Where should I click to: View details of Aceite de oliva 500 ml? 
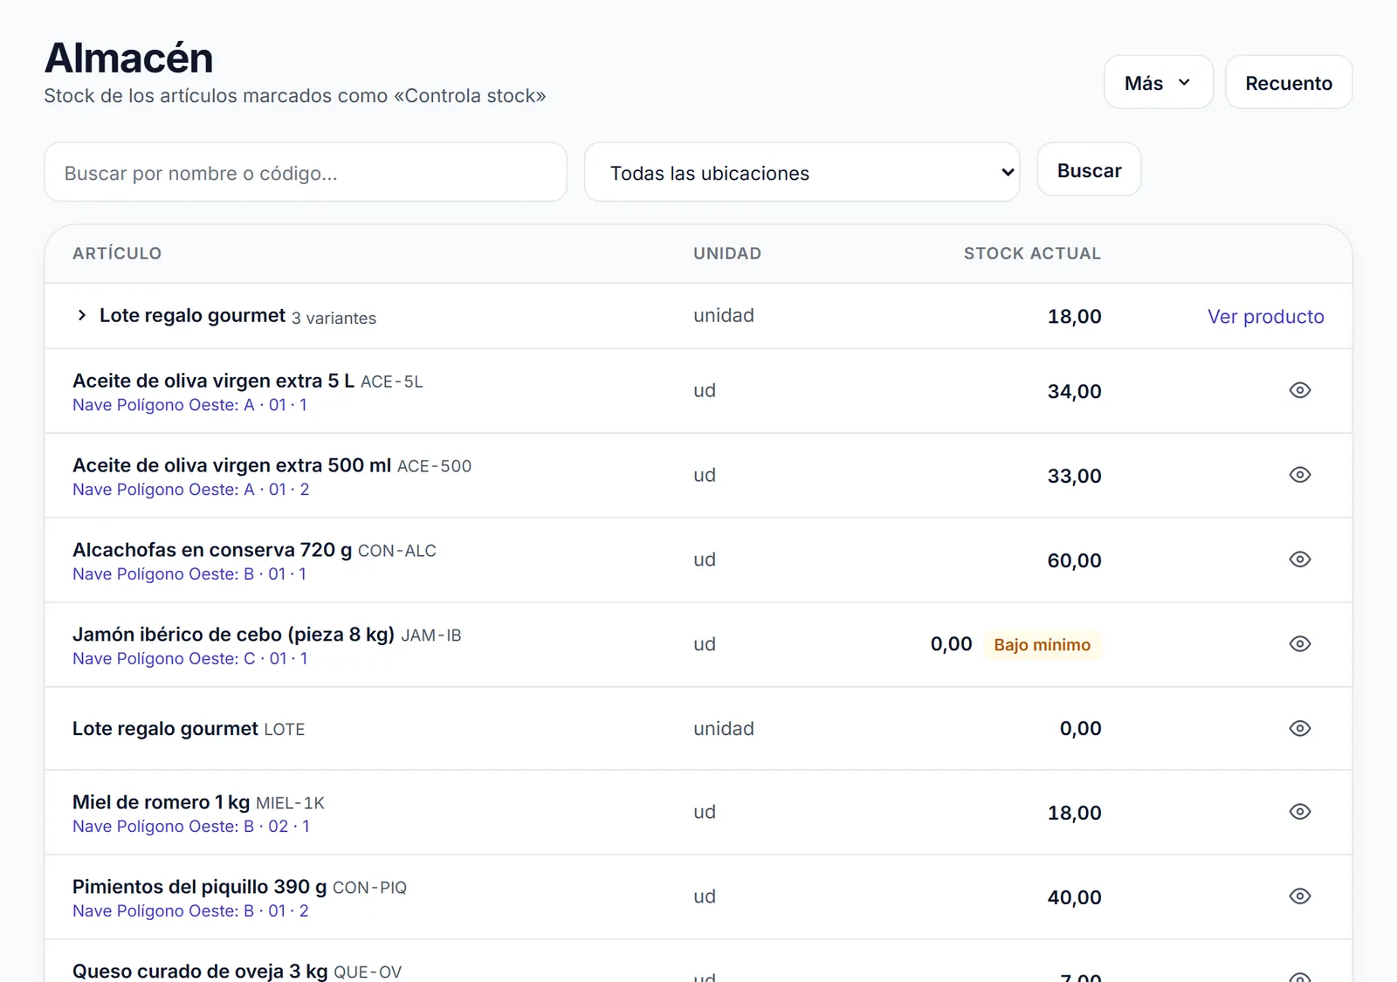(1299, 475)
